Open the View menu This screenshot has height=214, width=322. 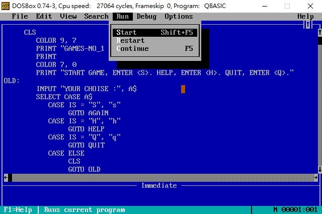68,16
